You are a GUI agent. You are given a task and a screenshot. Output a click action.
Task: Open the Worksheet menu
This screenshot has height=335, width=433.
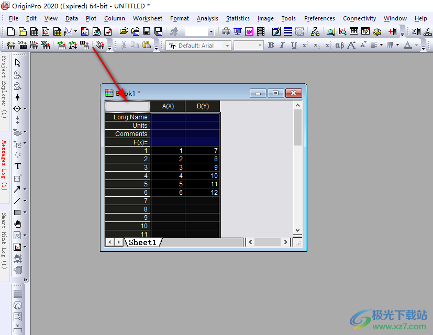coord(148,18)
